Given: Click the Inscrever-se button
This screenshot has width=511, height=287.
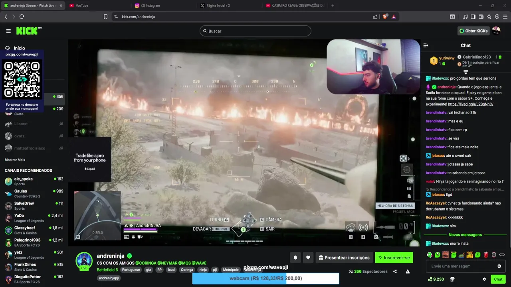Looking at the screenshot, I should coord(394,258).
